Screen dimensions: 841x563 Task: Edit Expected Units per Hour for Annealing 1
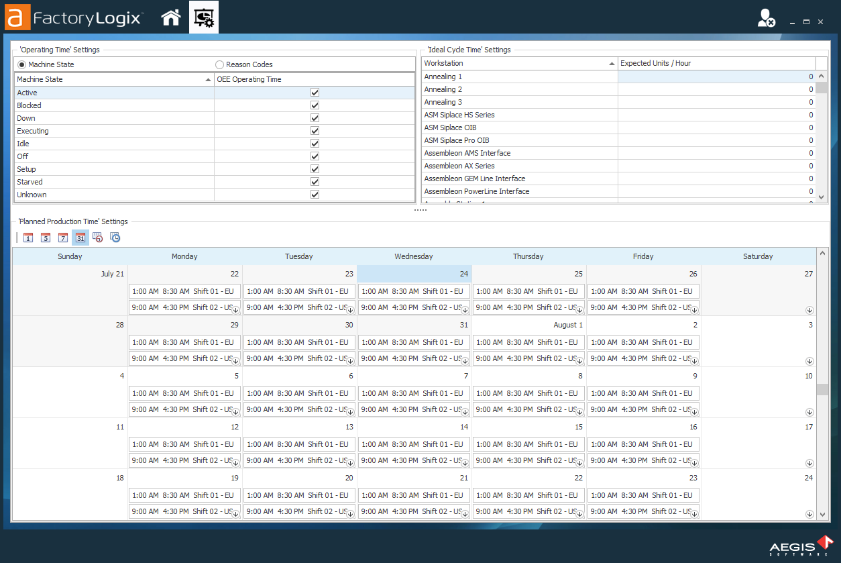click(x=716, y=76)
